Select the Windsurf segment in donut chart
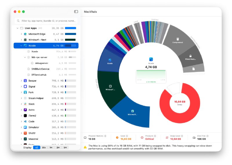Screen dimensions: 232x165 (x=110, y=88)
